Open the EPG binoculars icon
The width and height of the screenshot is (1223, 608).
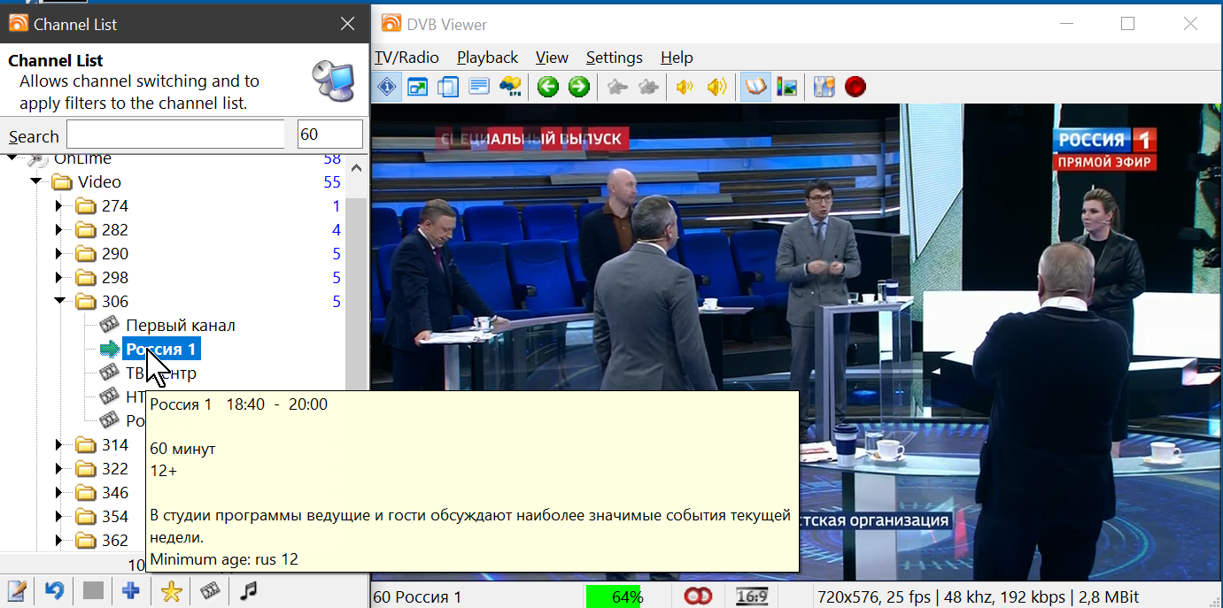[509, 87]
